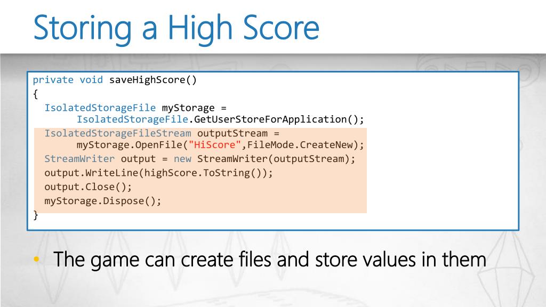Image resolution: width=546 pixels, height=307 pixels.
Task: Click 'output.WriteLine(highScore.ToString());' line
Action: (x=158, y=173)
